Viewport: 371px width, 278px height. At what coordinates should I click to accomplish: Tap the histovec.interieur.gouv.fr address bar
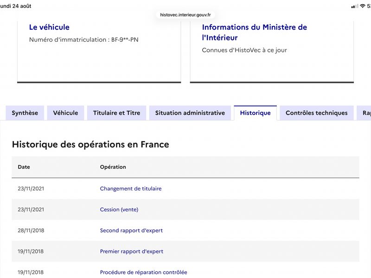[185, 15]
